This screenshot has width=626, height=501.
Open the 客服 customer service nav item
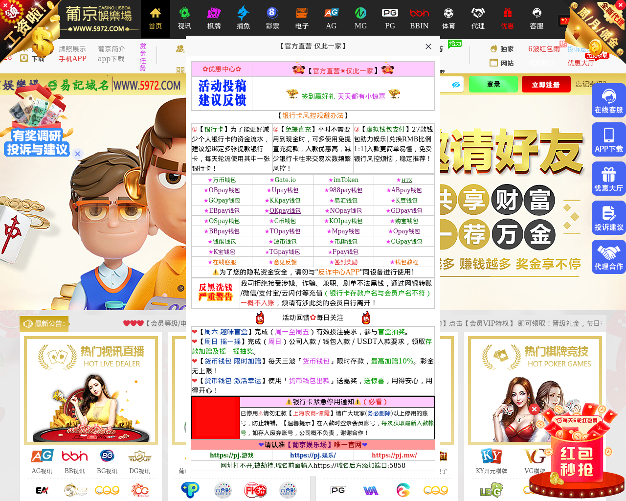click(537, 19)
